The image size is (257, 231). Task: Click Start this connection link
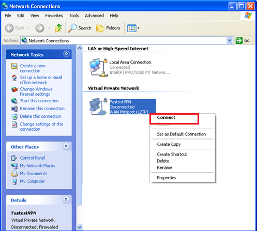[39, 101]
